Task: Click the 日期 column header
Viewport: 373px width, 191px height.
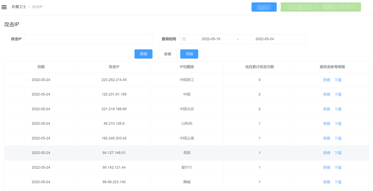Action: click(x=41, y=67)
